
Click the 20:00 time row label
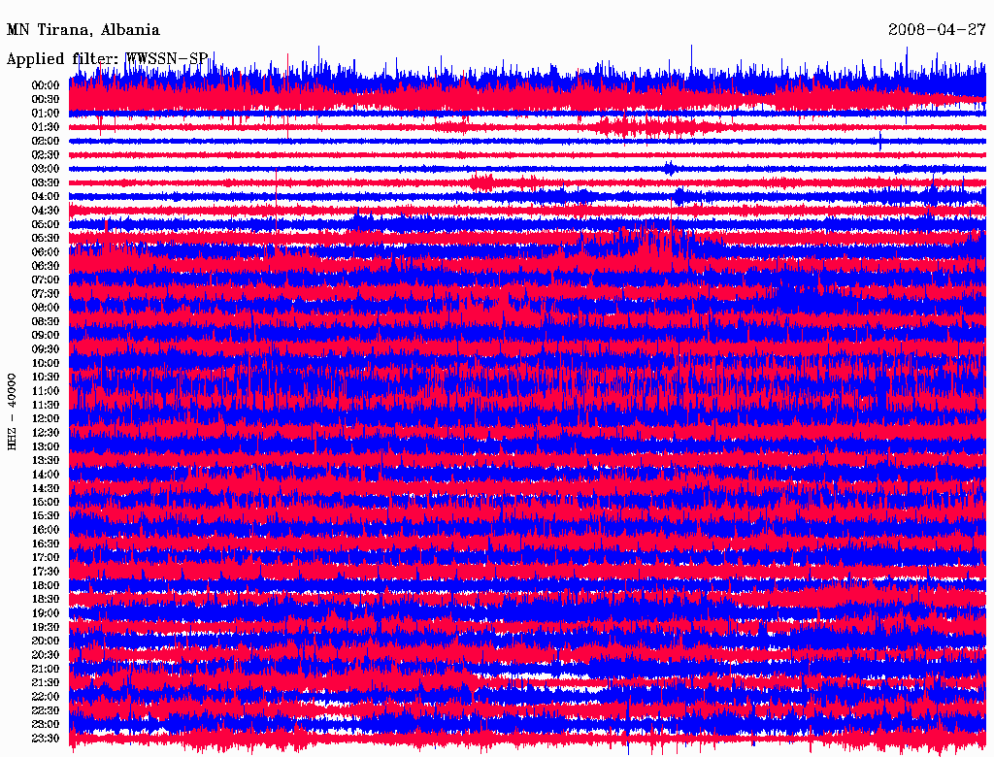(46, 642)
